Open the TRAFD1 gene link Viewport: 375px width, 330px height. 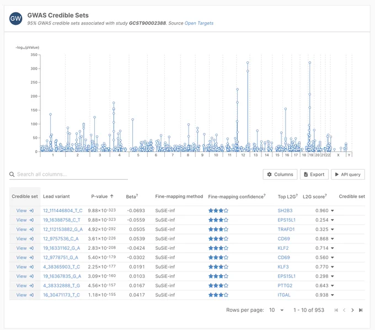[x=286, y=229]
